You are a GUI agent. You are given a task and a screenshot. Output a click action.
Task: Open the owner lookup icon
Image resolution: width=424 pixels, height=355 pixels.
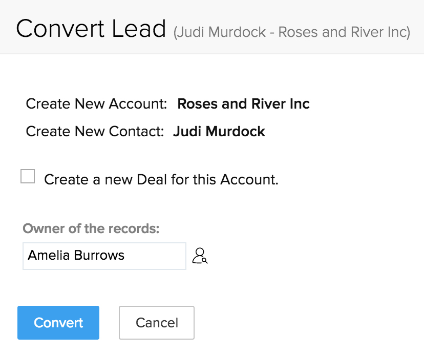click(199, 255)
